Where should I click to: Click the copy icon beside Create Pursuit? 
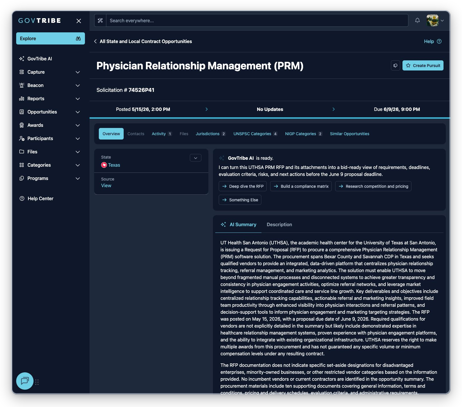point(396,66)
